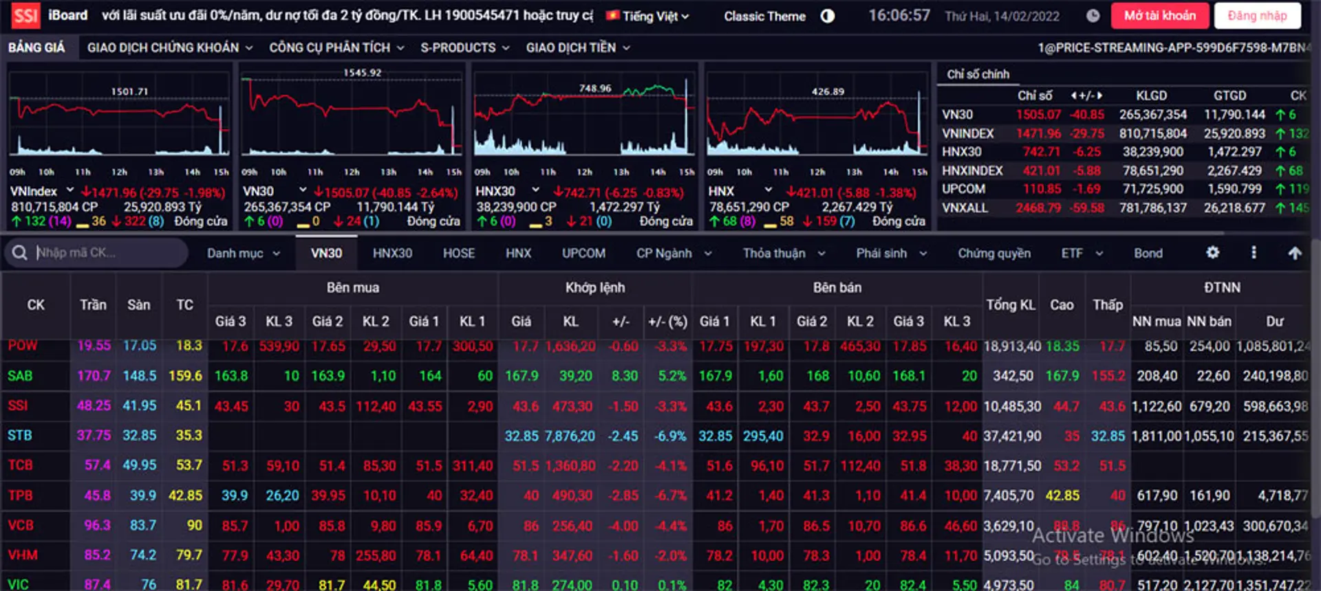Switch to HNX tab

[518, 253]
